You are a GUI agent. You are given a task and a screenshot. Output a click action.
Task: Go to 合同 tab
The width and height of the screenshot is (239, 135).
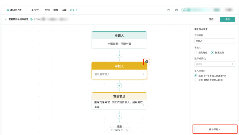[x=48, y=10]
